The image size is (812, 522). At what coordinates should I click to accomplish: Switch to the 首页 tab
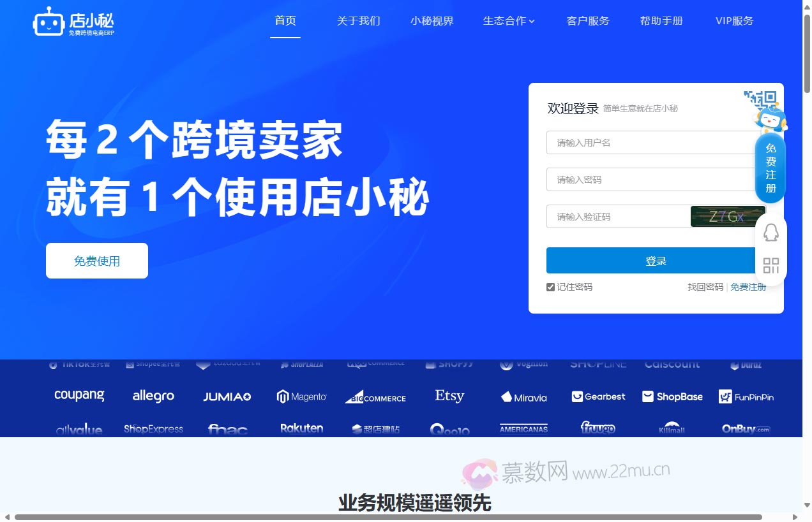285,20
